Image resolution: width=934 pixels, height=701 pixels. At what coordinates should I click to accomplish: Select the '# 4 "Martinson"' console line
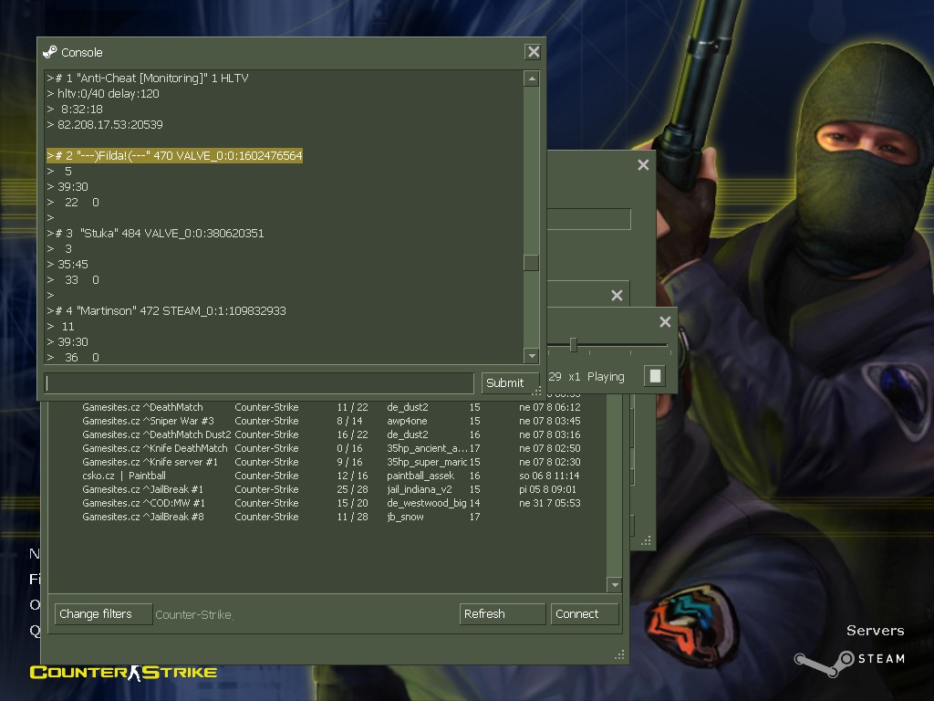click(x=166, y=310)
